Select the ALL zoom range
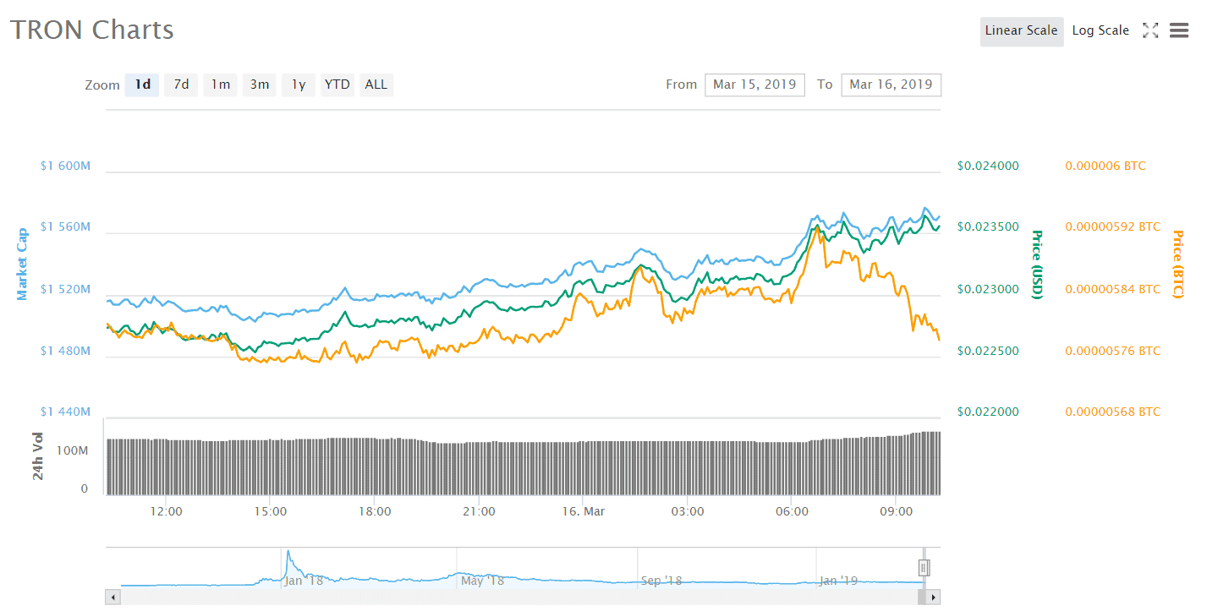Viewport: 1218px width, 611px height. 376,85
